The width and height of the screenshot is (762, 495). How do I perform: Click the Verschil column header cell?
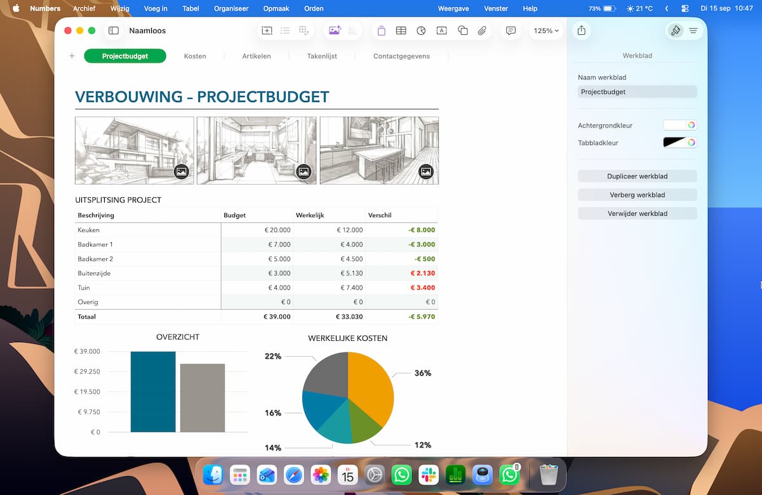pos(402,215)
